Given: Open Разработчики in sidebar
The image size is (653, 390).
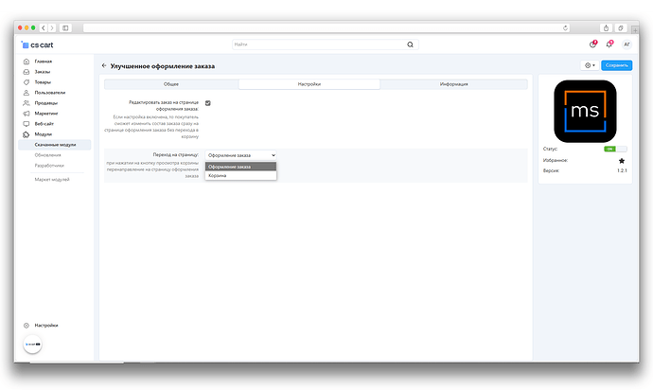Looking at the screenshot, I should pos(49,166).
